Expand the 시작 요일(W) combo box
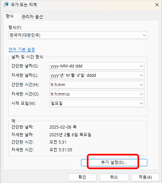The width and height of the screenshot is (162, 183). pyautogui.click(x=97, y=104)
